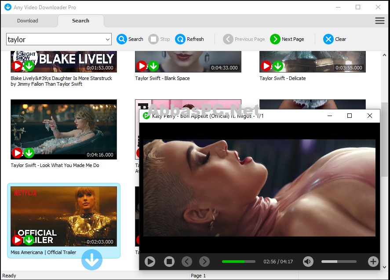
Task: Go to previous track in player
Action: pyautogui.click(x=187, y=262)
